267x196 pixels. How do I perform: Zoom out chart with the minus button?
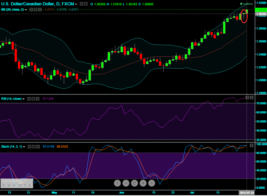[x=126, y=183]
